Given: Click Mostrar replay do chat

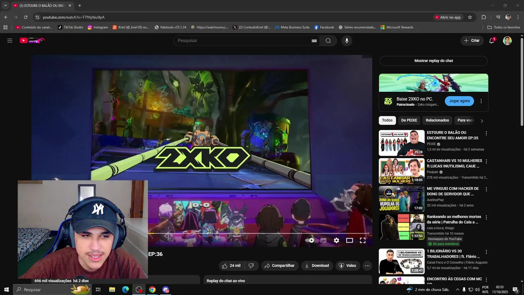Looking at the screenshot, I should (x=434, y=61).
